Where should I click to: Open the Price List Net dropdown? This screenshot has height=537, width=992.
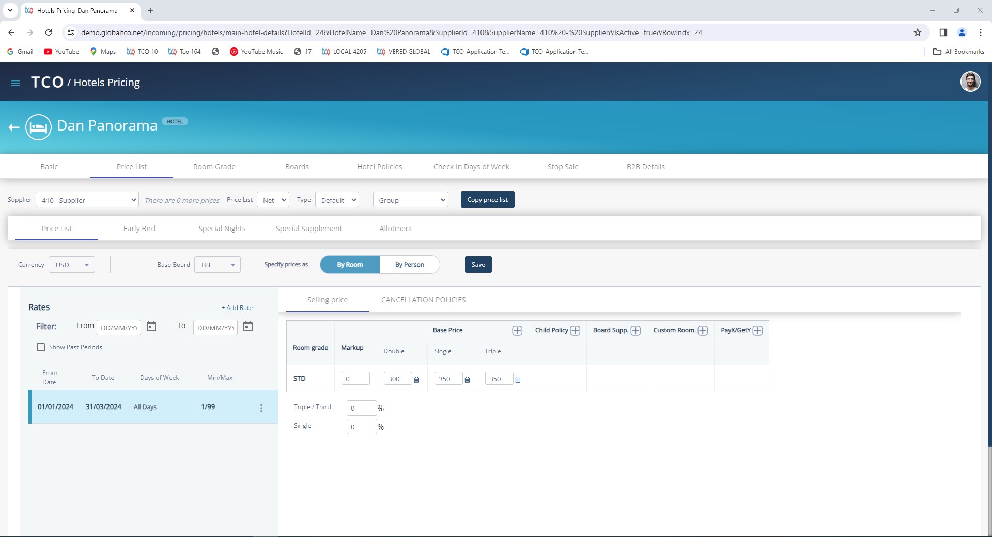pyautogui.click(x=273, y=200)
